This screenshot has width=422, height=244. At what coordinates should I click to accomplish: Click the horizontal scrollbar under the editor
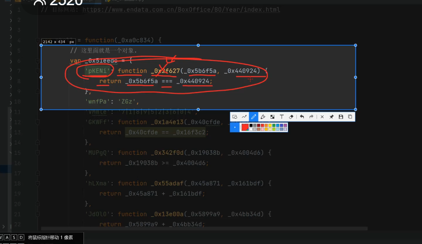204,229
